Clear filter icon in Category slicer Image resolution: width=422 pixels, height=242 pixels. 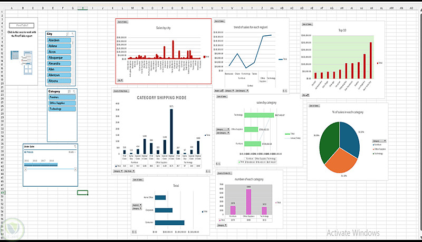coord(74,92)
